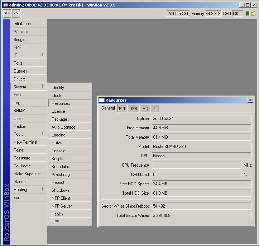The image size is (259, 246).
Task: Open the Files menu item
Action: 29,95
